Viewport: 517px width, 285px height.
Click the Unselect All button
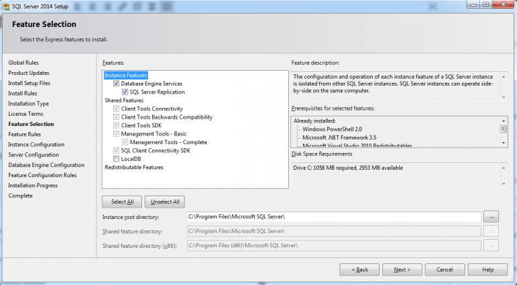point(165,201)
